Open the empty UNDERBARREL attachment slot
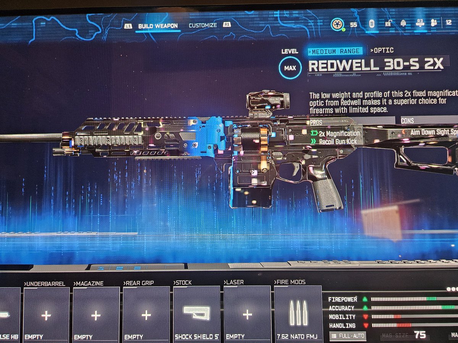Image resolution: width=458 pixels, height=343 pixels. point(46,314)
